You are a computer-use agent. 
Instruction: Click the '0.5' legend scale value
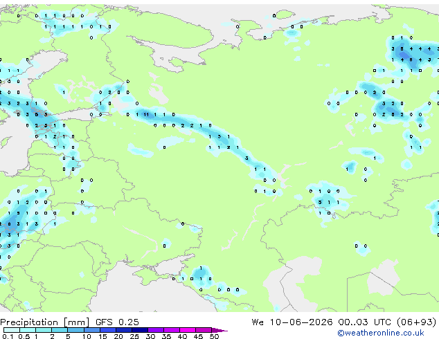point(24,336)
